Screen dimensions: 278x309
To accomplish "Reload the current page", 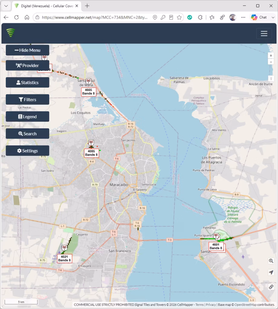I will click(x=17, y=17).
